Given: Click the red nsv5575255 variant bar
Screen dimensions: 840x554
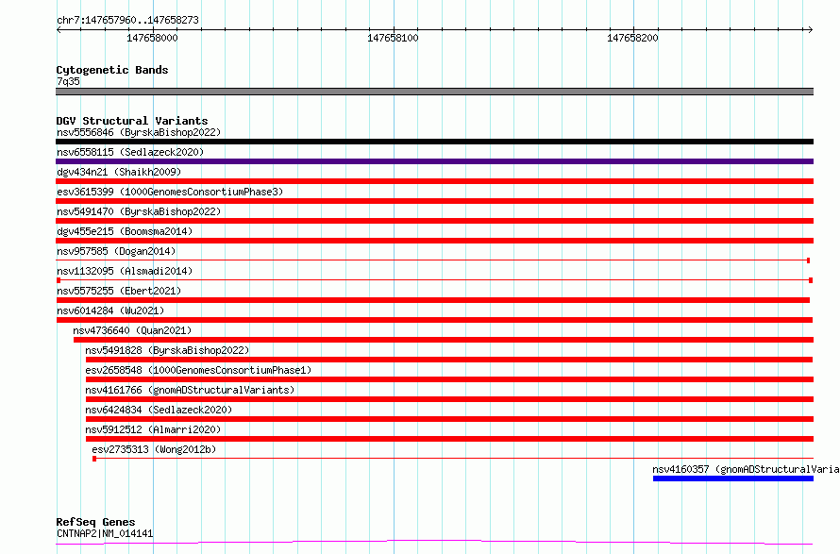Looking at the screenshot, I should click(x=433, y=300).
